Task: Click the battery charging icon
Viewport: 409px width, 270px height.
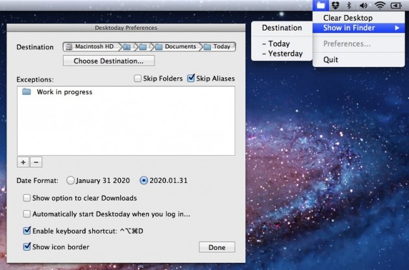Action: 396,5
